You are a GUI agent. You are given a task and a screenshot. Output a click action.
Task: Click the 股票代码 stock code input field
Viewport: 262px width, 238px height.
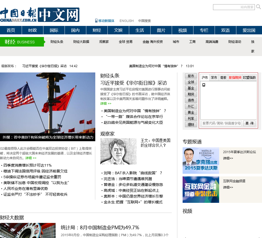[222, 123]
